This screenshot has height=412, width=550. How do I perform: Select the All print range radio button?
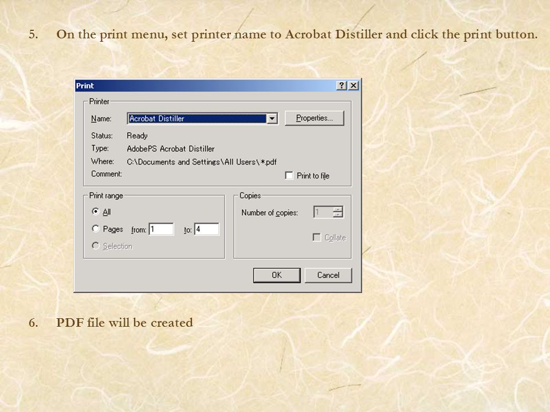(x=96, y=211)
